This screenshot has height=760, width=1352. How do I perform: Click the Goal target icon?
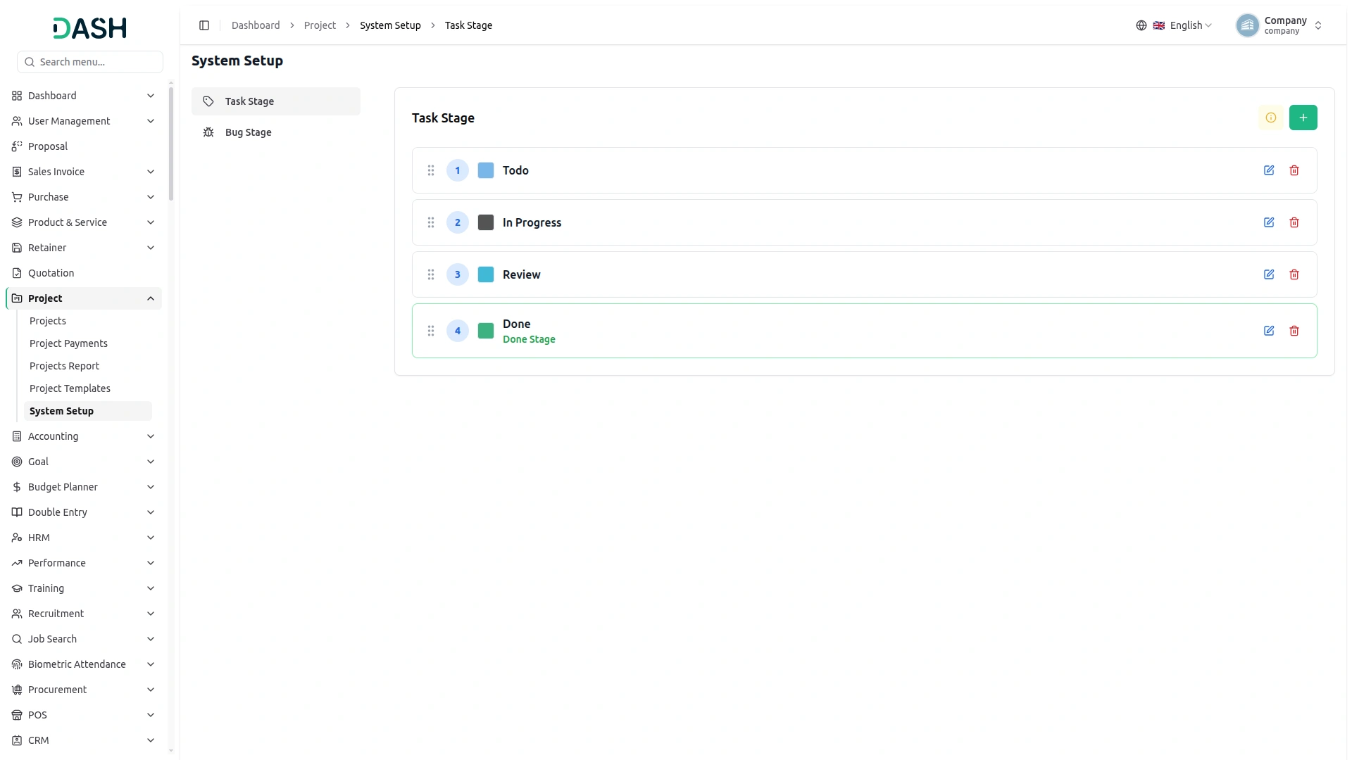17,462
